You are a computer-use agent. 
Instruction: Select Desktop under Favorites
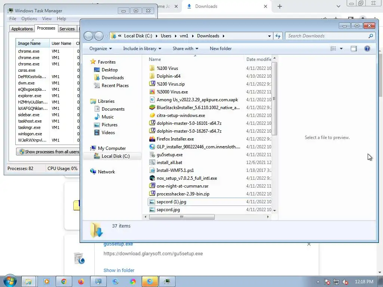110,70
